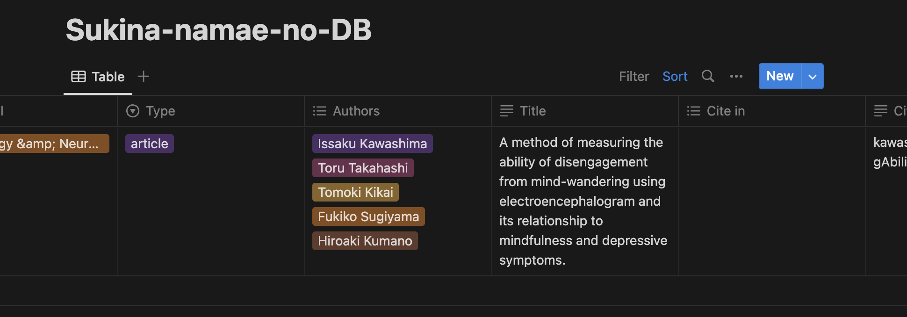
Task: Click the Title column text icon
Action: click(507, 111)
